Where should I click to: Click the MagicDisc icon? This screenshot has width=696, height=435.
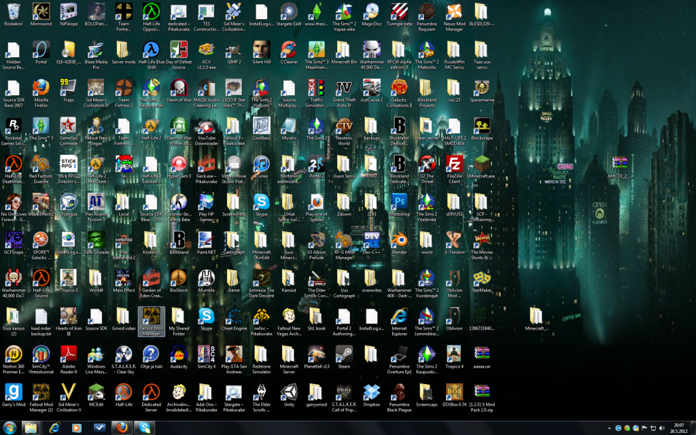point(371,15)
